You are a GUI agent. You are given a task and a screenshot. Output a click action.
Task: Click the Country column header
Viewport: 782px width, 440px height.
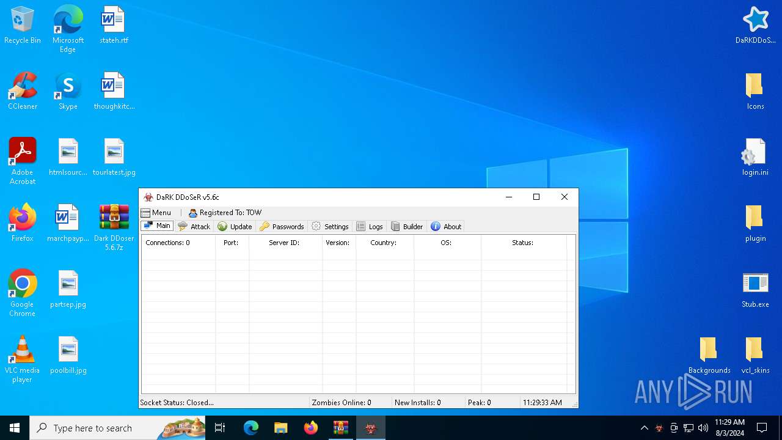[385, 243]
